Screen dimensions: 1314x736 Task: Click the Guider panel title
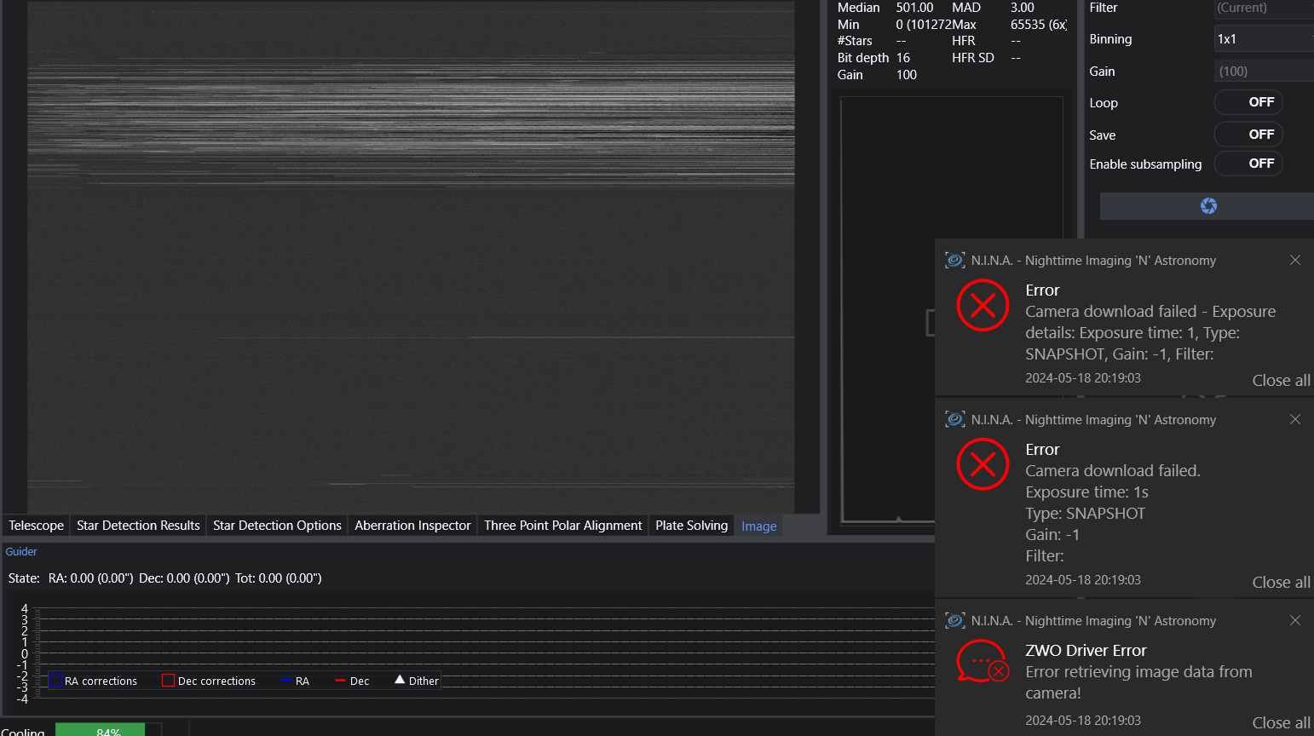coord(21,552)
